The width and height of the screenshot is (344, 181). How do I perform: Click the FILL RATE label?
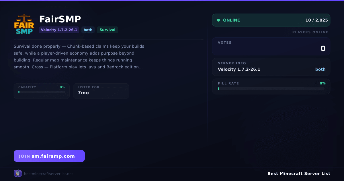point(228,83)
